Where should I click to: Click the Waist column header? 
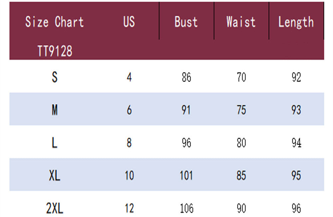pyautogui.click(x=241, y=22)
